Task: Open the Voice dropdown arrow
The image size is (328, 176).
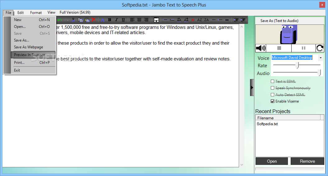Action: pyautogui.click(x=321, y=58)
